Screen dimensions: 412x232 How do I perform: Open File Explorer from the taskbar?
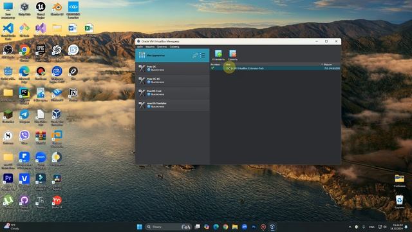pos(235,227)
